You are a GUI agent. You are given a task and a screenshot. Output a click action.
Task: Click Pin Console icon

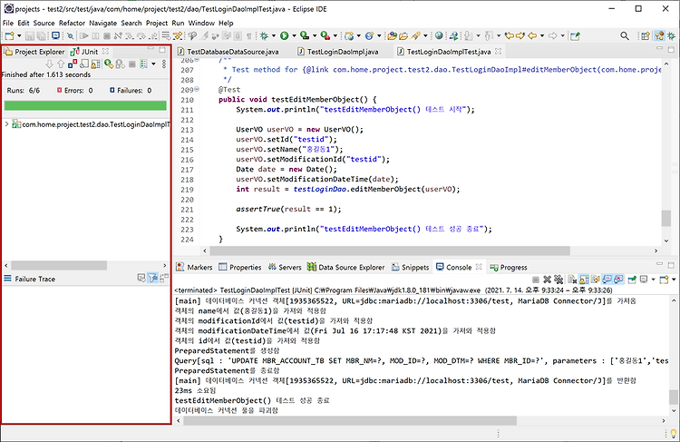[632, 280]
